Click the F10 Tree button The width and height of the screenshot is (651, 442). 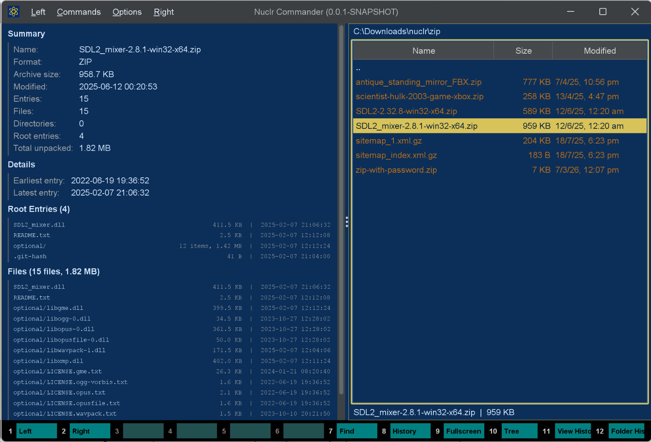(x=520, y=431)
